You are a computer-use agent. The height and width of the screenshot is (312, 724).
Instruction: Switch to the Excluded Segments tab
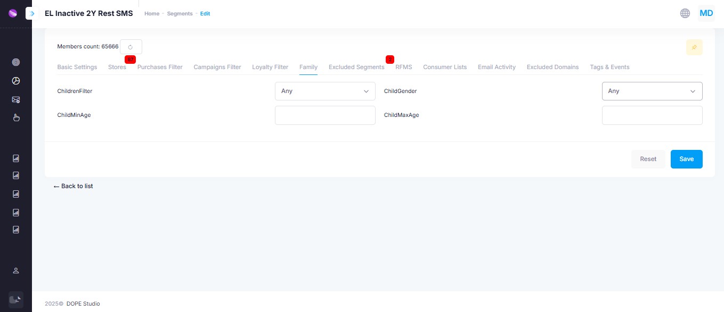[x=356, y=67]
